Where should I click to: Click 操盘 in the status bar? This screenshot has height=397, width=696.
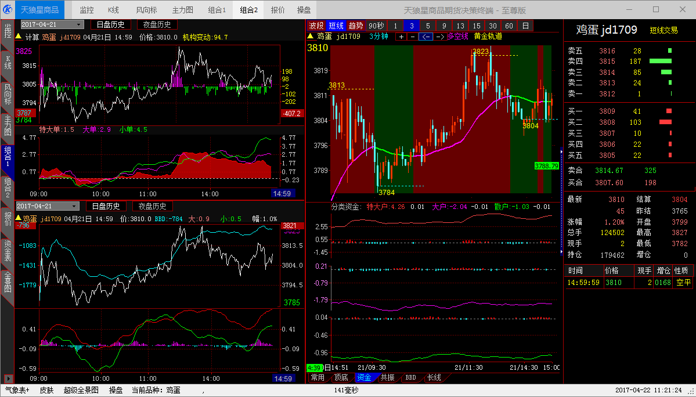(x=116, y=391)
